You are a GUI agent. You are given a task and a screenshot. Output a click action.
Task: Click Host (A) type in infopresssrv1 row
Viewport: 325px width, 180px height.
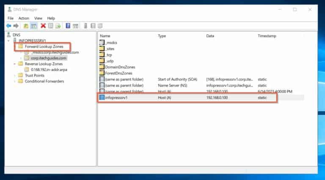164,98
